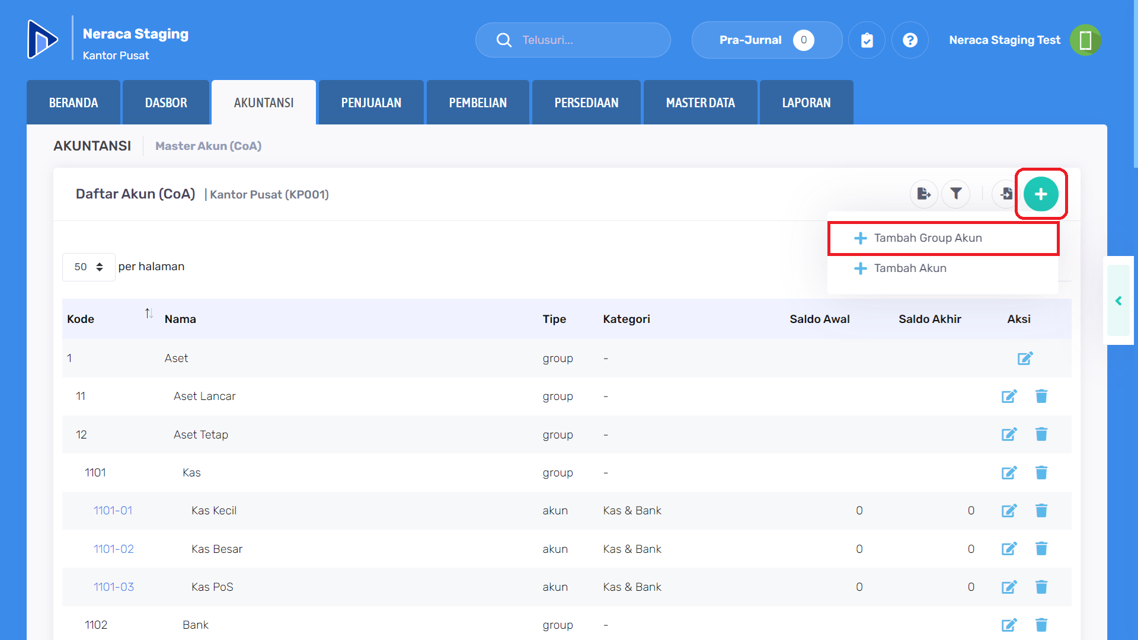The image size is (1138, 640).
Task: Open the help question mark icon
Action: [910, 40]
